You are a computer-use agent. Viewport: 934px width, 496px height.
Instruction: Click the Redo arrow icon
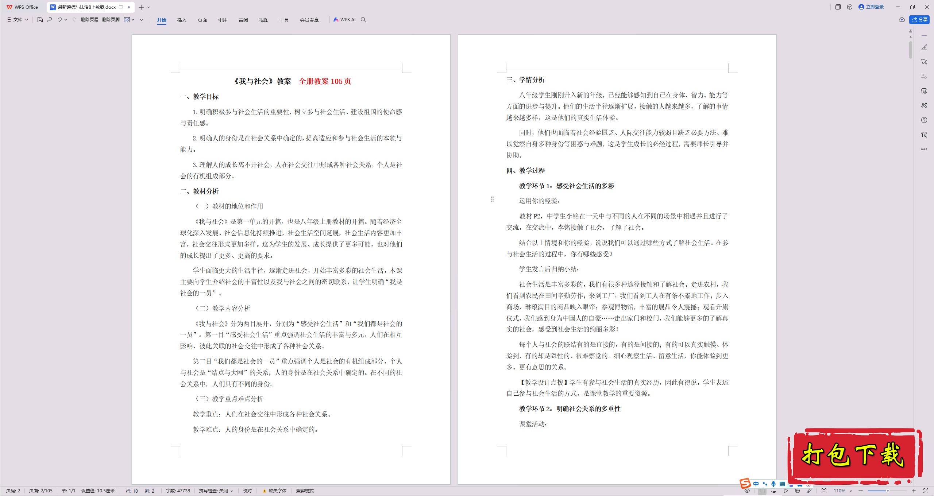(74, 20)
